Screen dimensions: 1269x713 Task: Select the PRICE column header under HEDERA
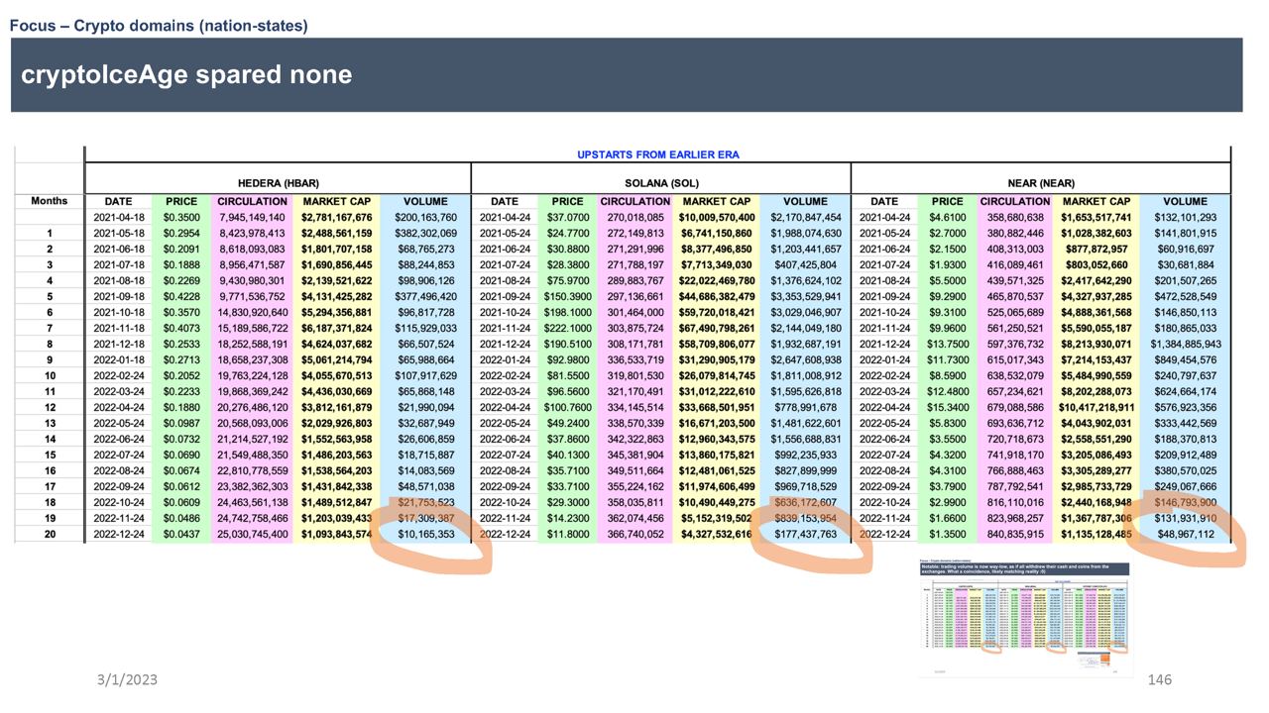pos(181,201)
